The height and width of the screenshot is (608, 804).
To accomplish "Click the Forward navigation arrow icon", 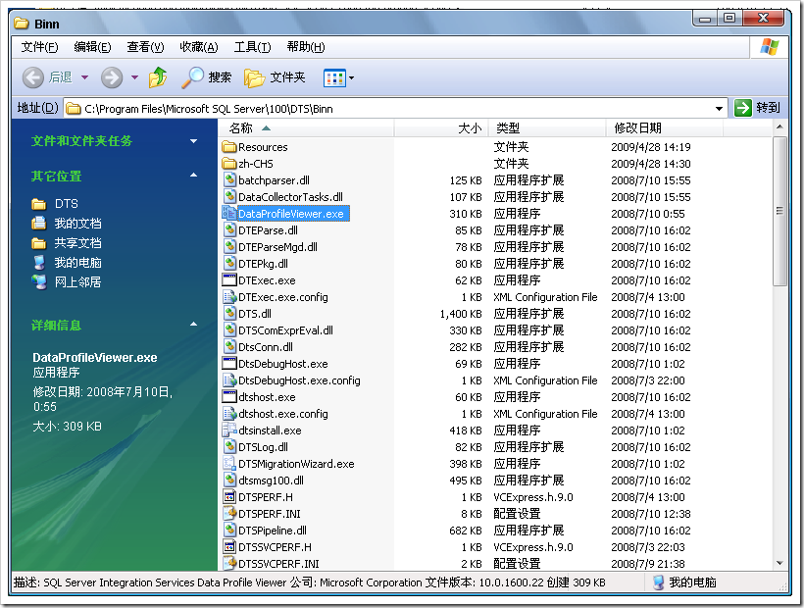I will (111, 77).
